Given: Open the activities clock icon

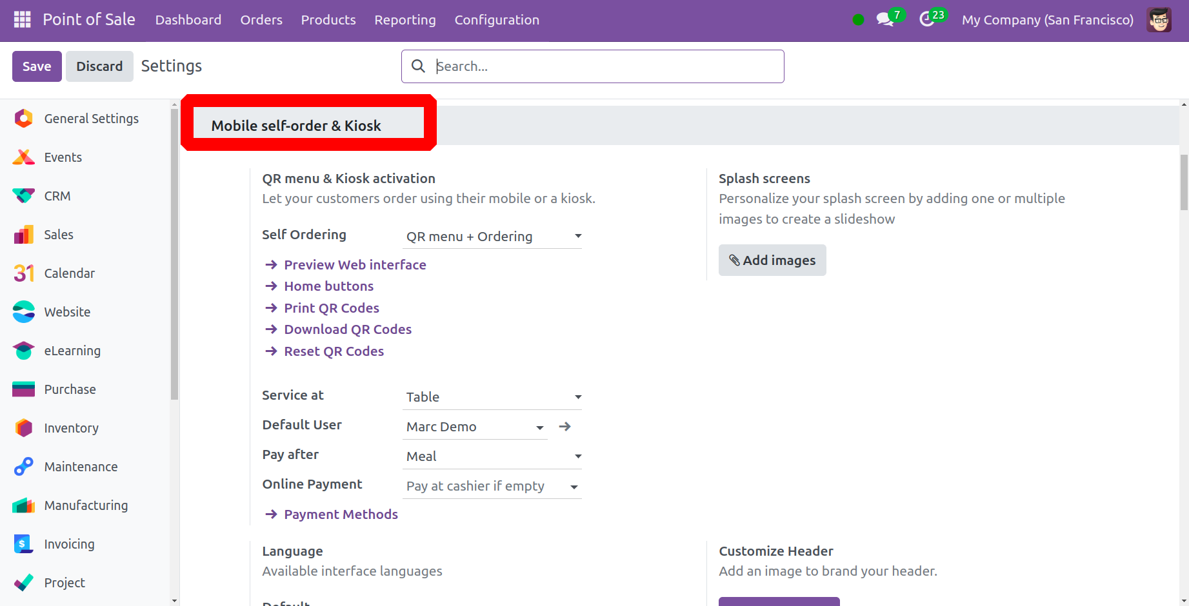Looking at the screenshot, I should point(927,19).
